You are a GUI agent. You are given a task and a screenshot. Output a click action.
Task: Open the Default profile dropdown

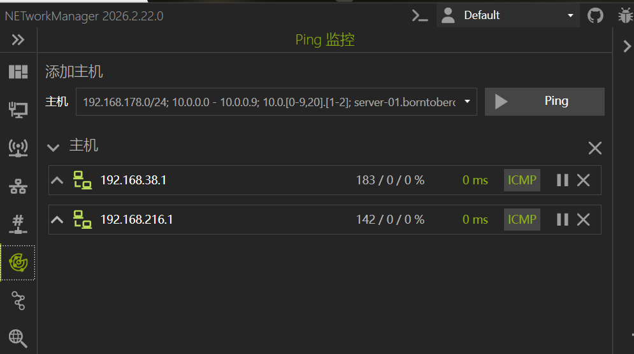pos(508,15)
